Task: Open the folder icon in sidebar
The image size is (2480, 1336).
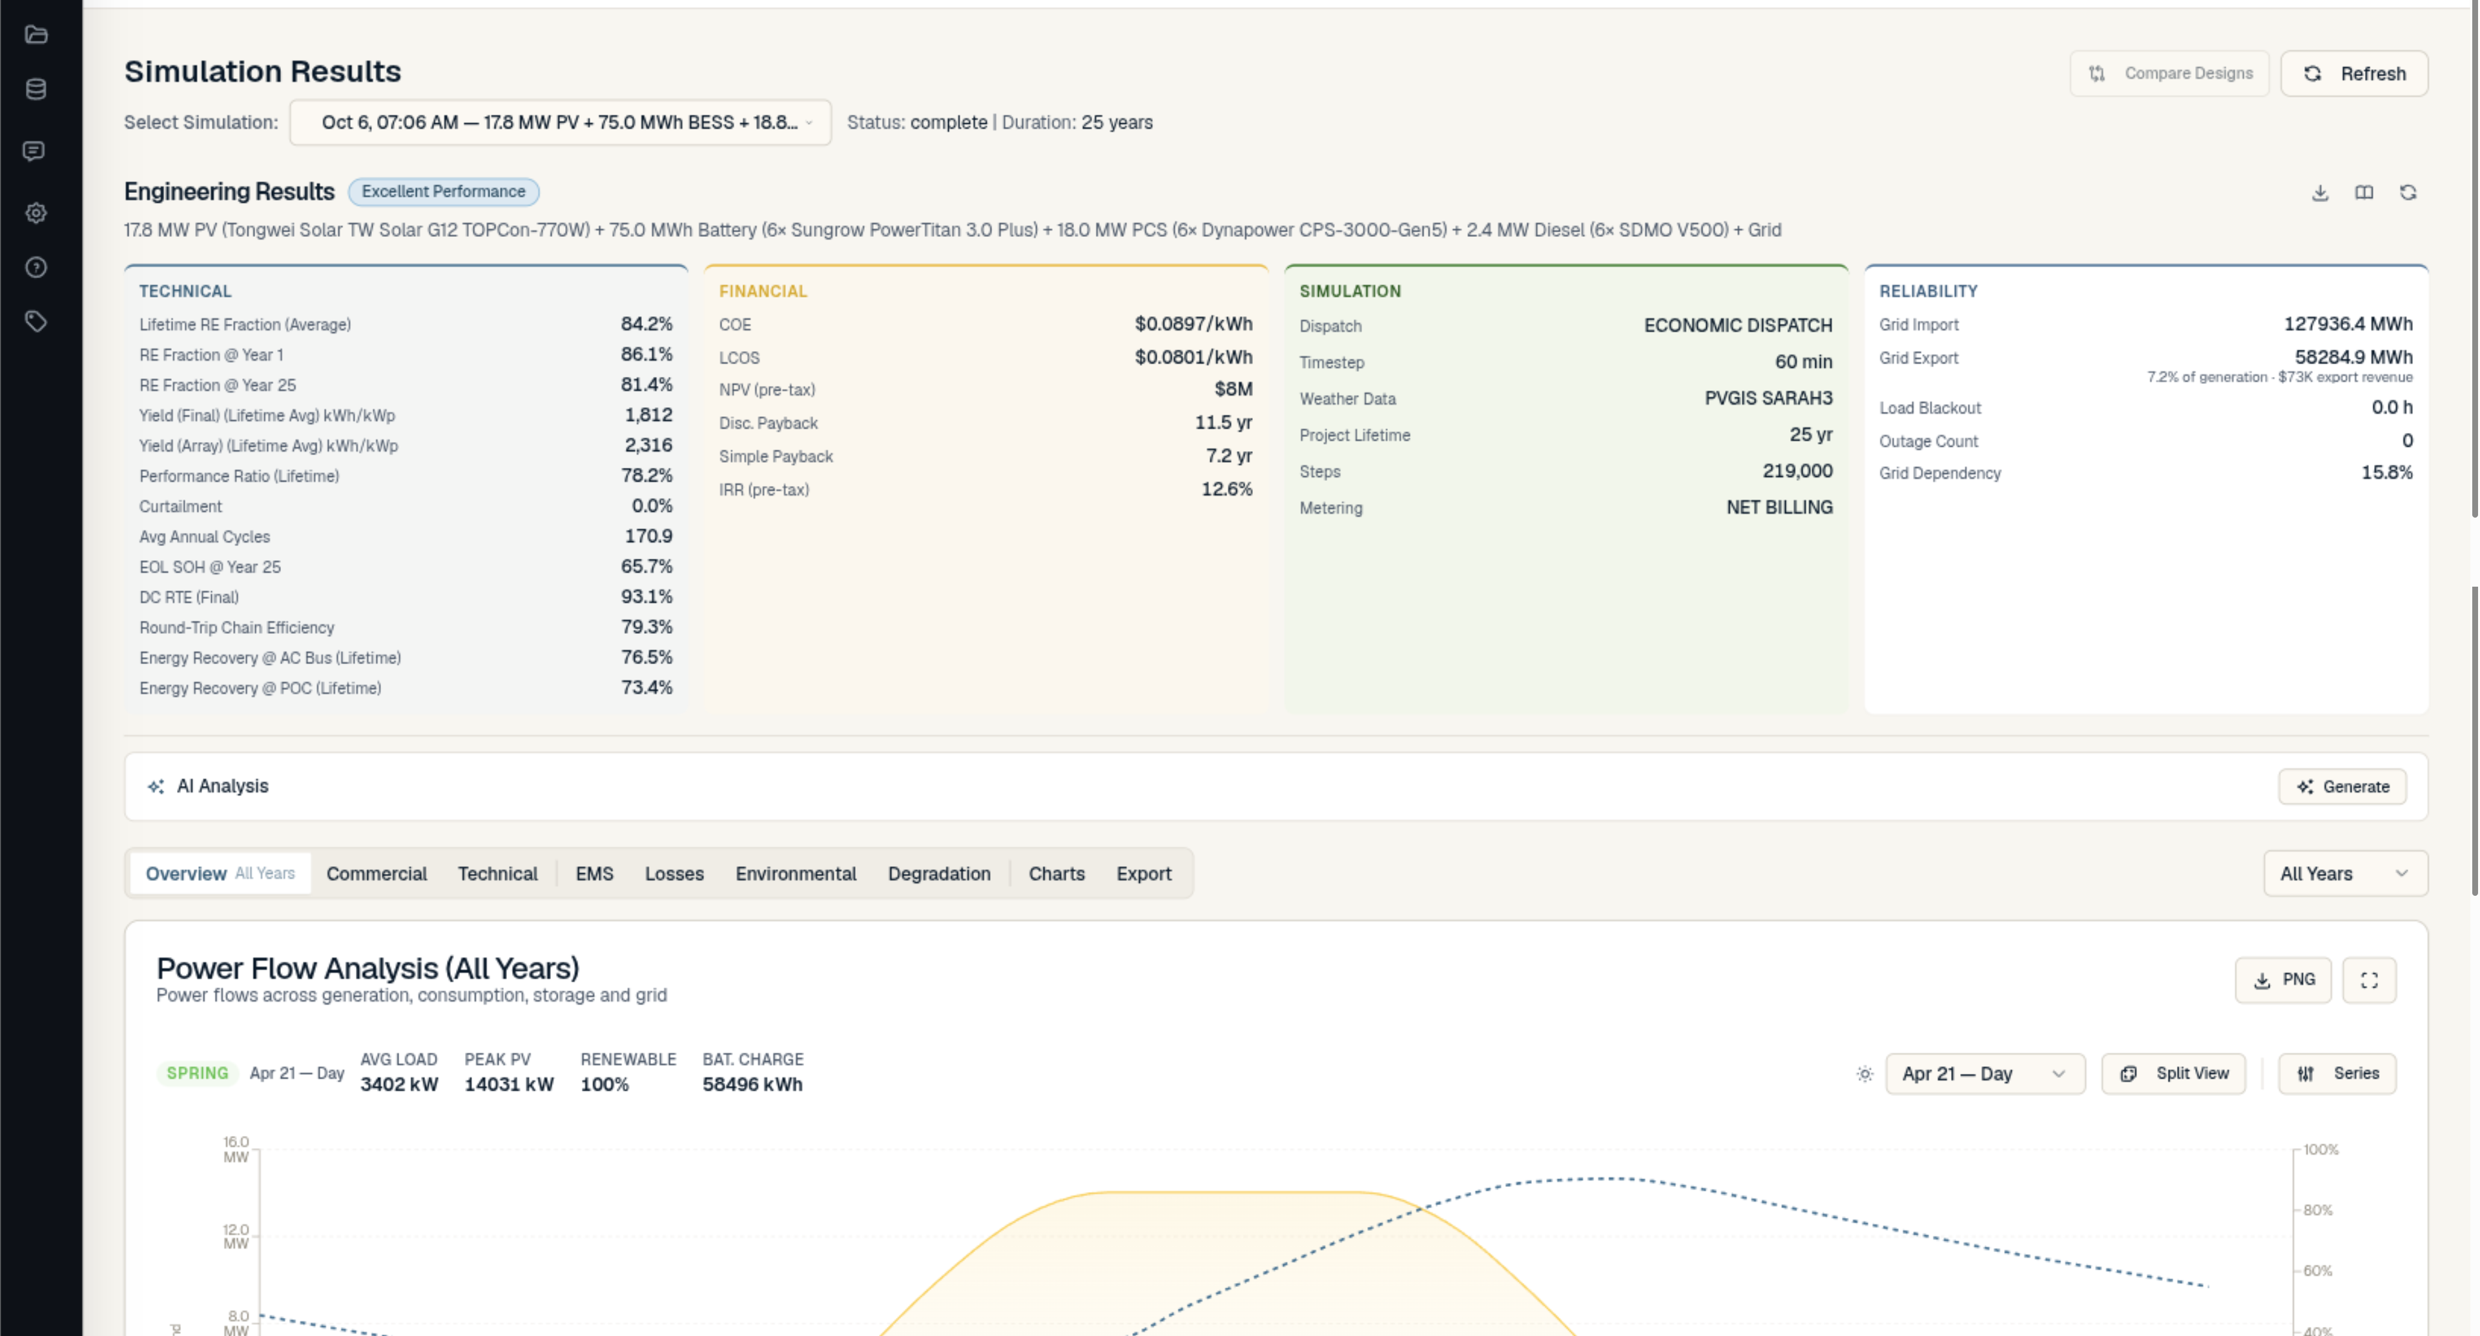Action: tap(36, 35)
